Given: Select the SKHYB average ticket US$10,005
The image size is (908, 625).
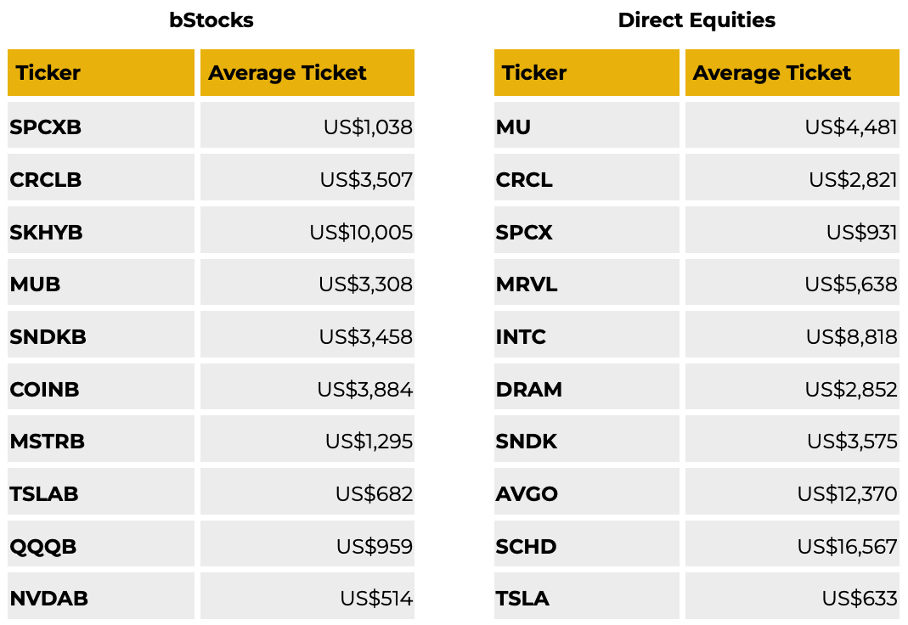Looking at the screenshot, I should coord(307,230).
